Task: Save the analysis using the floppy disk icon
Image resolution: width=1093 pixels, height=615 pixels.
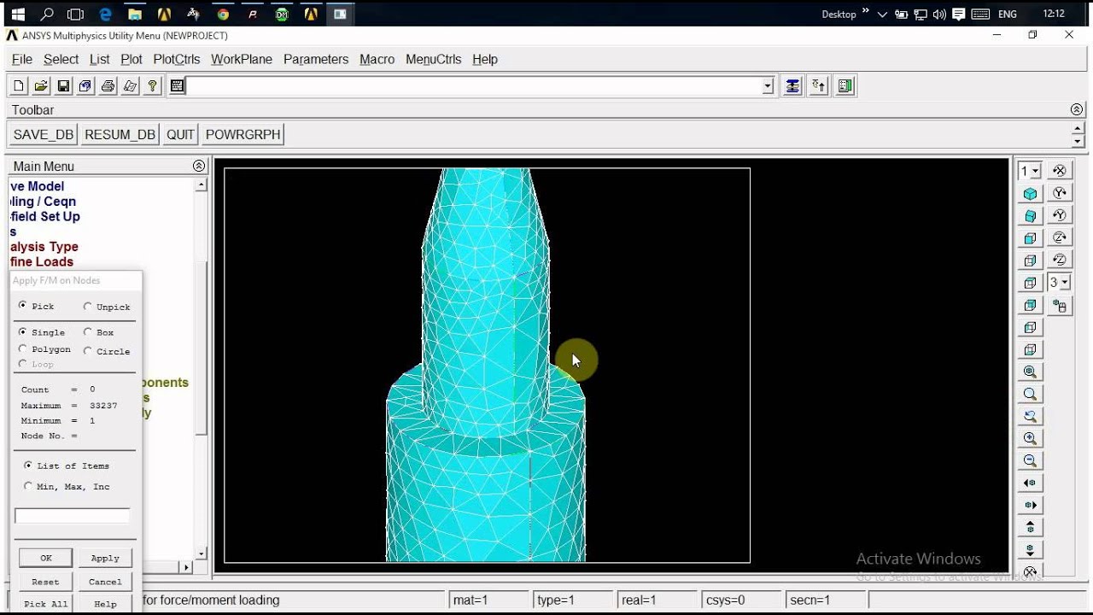Action: coord(63,86)
